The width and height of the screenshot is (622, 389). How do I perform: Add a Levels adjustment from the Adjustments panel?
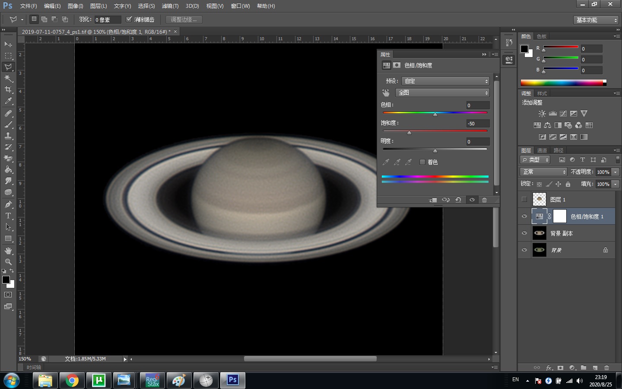point(553,113)
